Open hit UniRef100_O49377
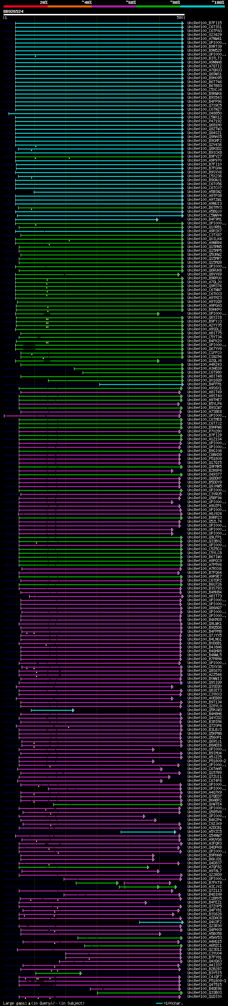Screen dimensions: 228x1006 (204, 475)
